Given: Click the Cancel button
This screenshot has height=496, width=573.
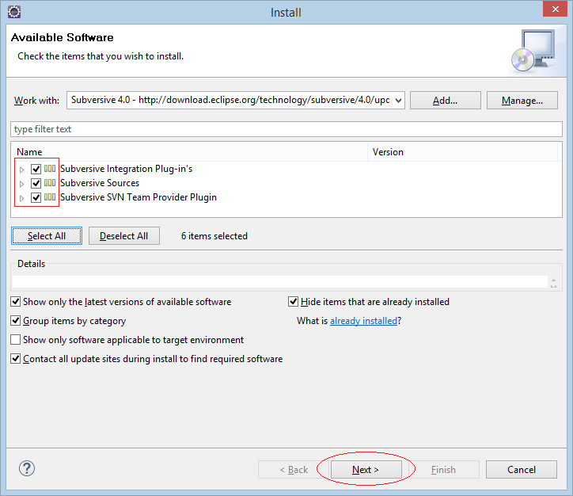Looking at the screenshot, I should click(521, 469).
